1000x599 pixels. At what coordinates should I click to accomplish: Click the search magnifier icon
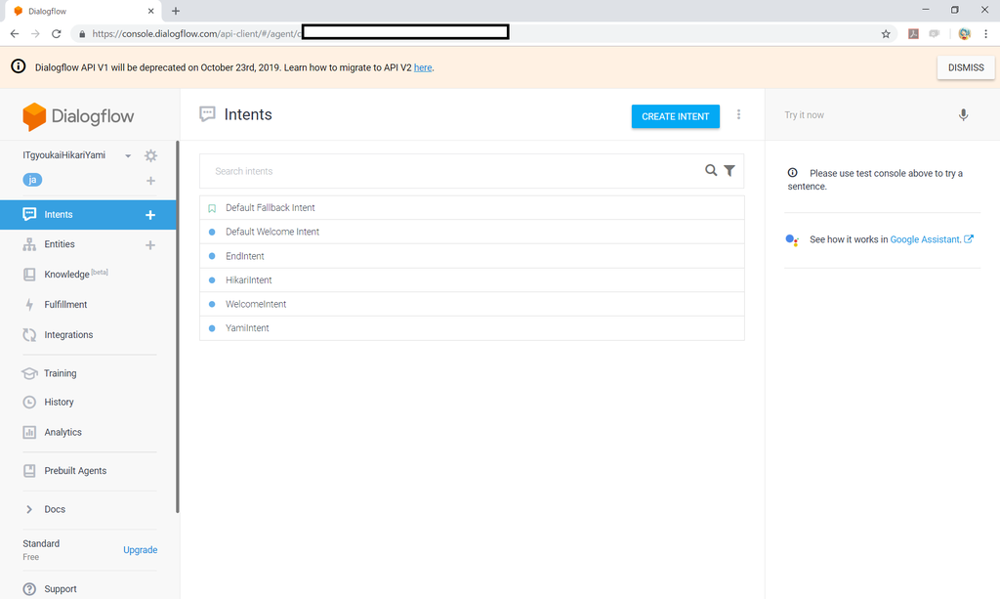(711, 170)
